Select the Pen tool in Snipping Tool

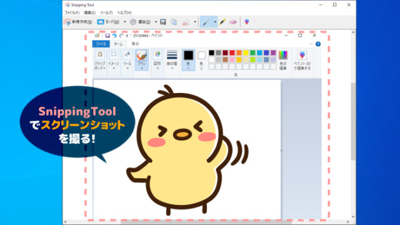(x=206, y=22)
